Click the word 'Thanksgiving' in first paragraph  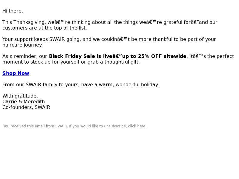[30, 22]
